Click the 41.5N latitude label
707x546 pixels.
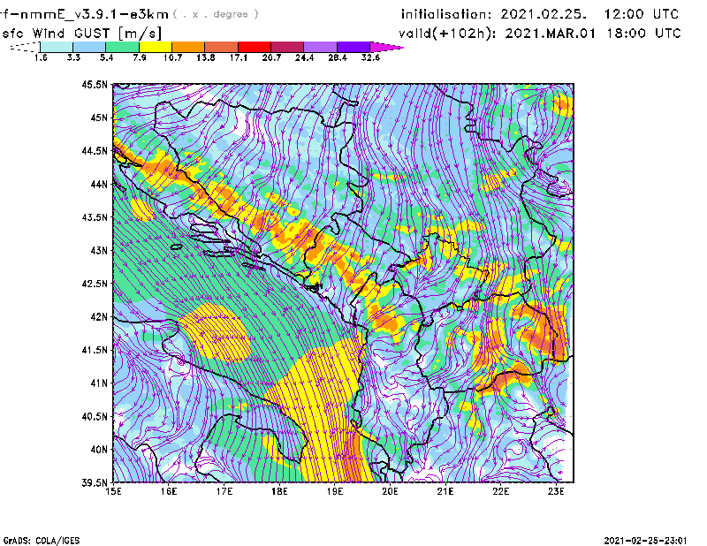coord(95,350)
